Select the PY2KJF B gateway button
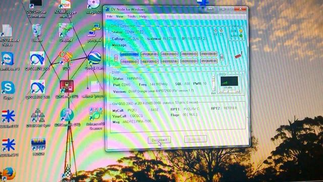 pyautogui.click(x=149, y=54)
